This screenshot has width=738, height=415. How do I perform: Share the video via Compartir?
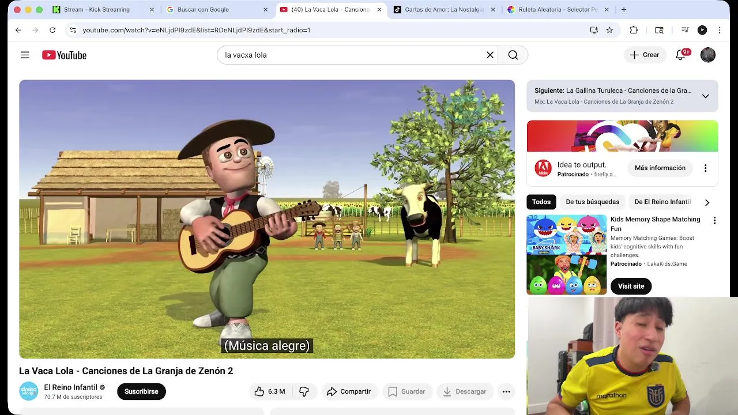tap(349, 391)
